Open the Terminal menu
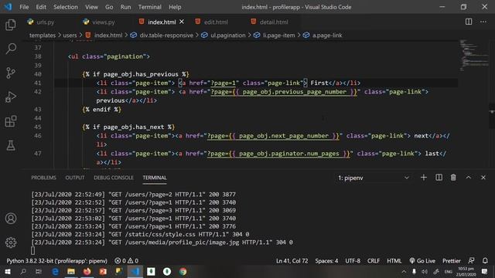495x278 pixels. [x=149, y=7]
